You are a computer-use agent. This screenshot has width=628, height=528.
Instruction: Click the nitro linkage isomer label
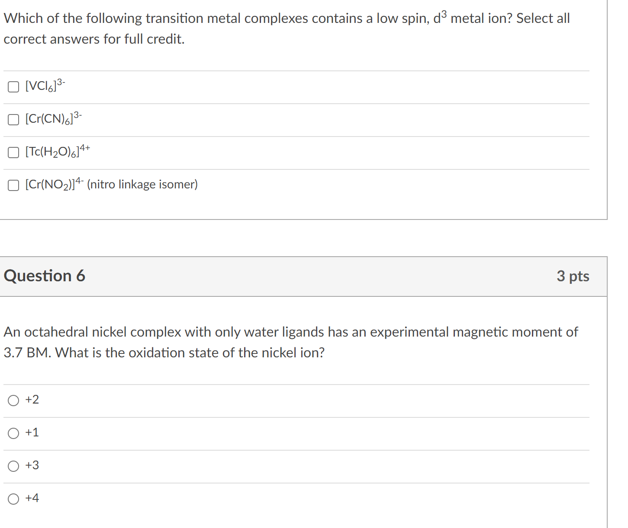point(111,184)
